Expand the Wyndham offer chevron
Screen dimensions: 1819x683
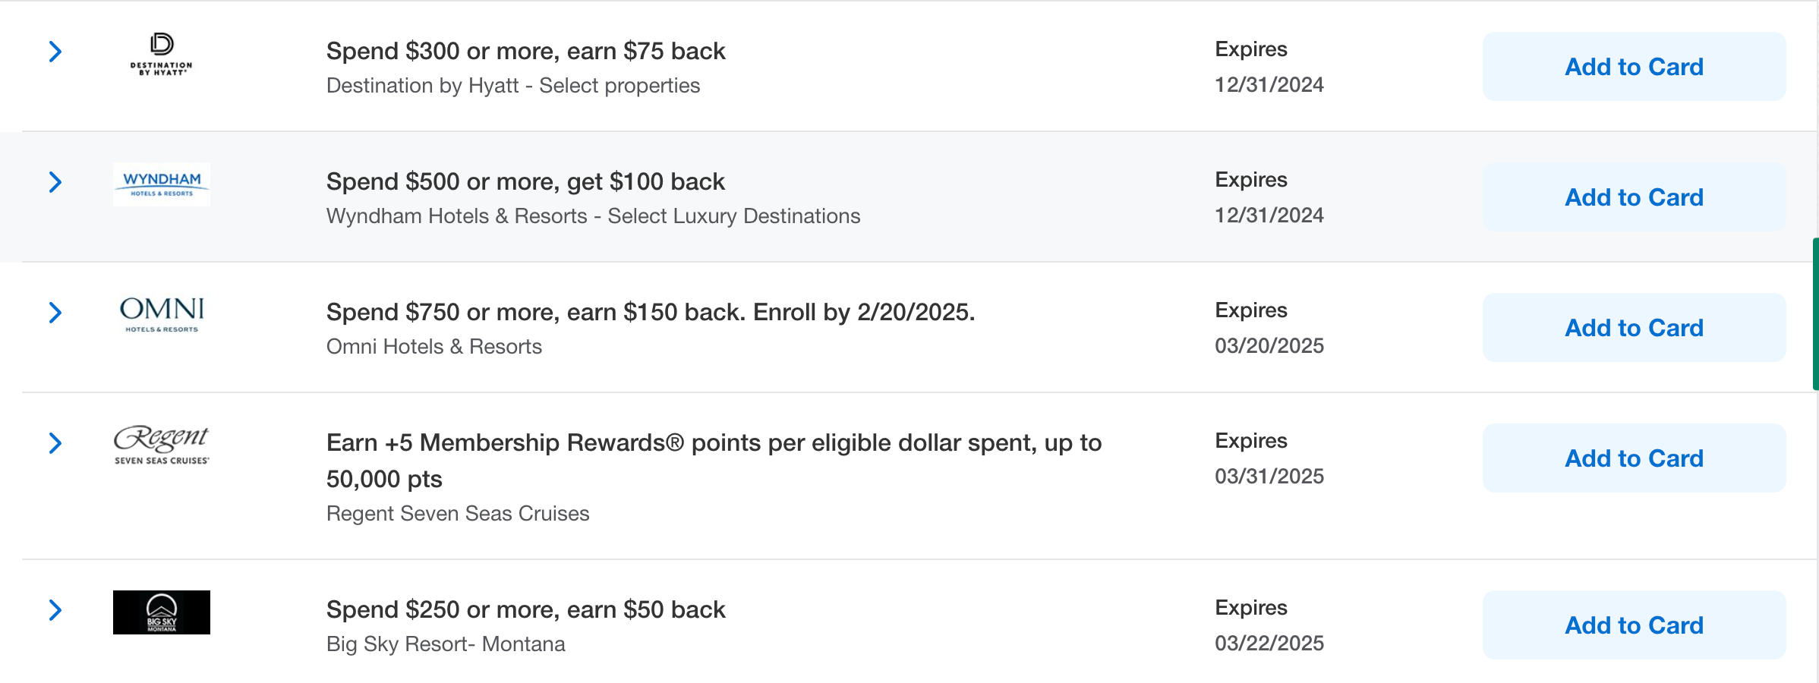[x=55, y=182]
